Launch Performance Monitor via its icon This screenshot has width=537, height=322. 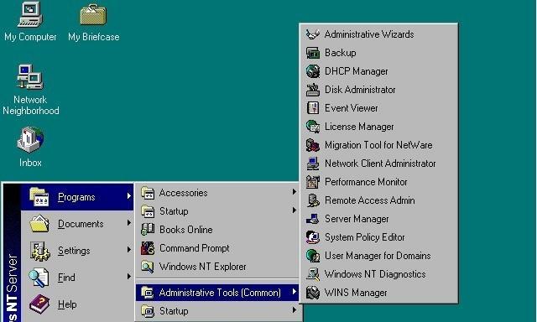313,182
